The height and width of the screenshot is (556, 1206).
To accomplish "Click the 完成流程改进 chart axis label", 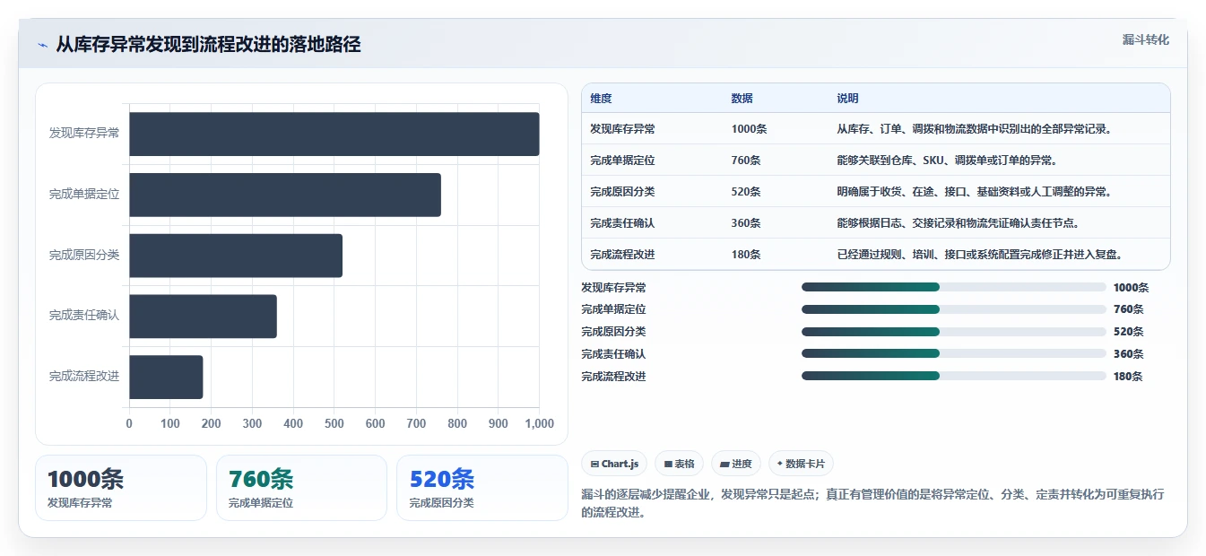I will pos(84,377).
